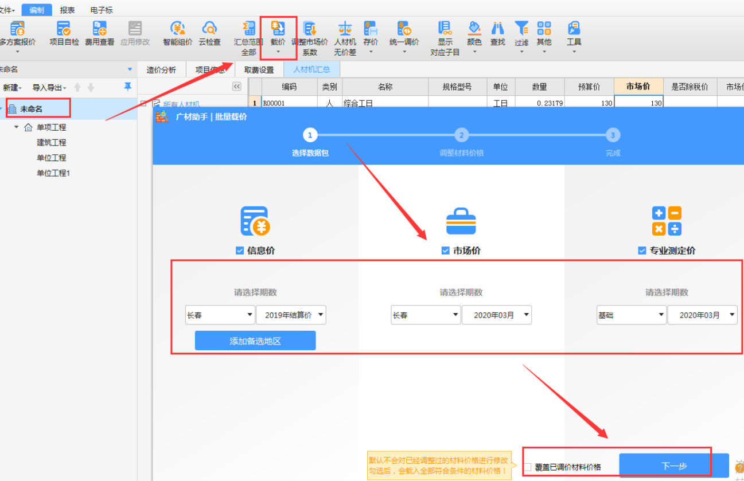Click 人材机无价差 balance icon
Viewport: 744px width, 481px height.
point(345,28)
